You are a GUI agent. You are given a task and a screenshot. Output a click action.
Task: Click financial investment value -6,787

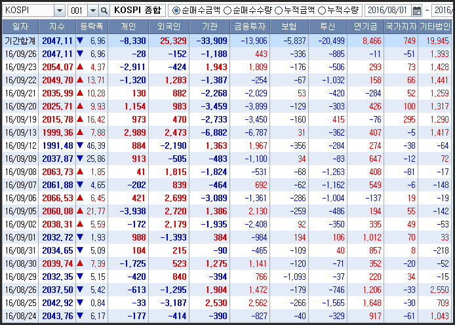(x=256, y=133)
